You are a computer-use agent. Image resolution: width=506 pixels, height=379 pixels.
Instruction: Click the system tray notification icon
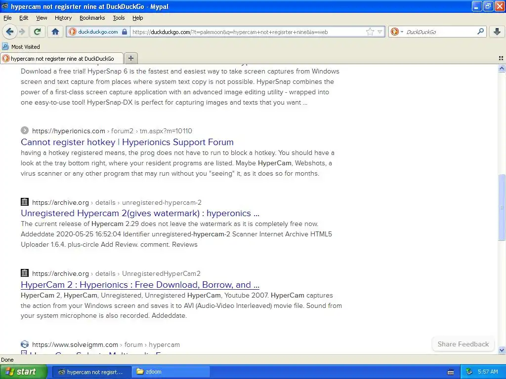pyautogui.click(x=469, y=372)
